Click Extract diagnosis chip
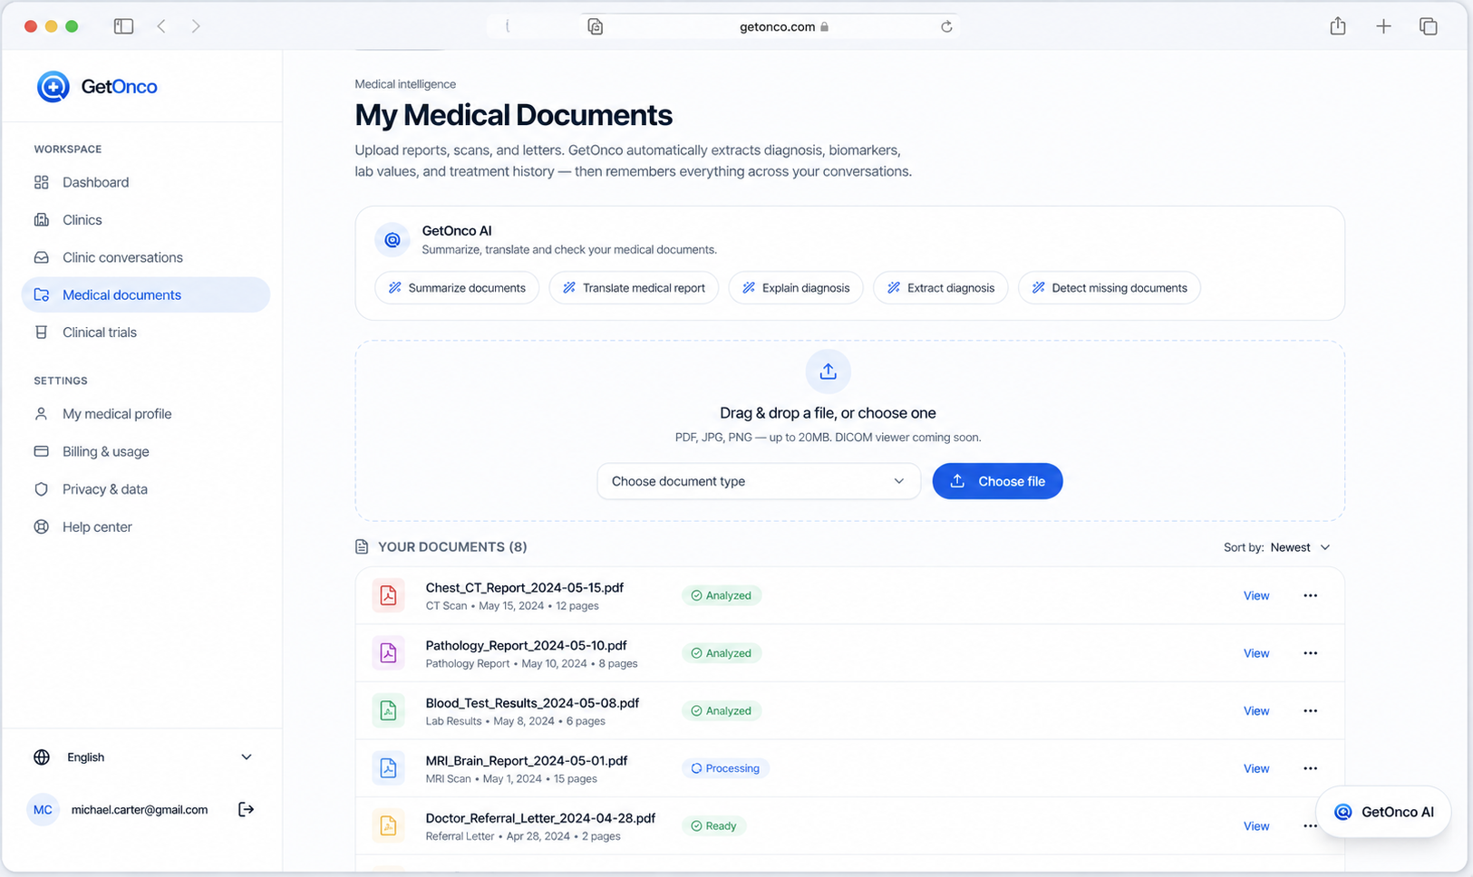This screenshot has height=877, width=1473. [941, 288]
